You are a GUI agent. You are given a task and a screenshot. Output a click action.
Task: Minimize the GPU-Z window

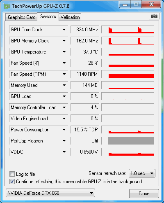tap(125, 5)
